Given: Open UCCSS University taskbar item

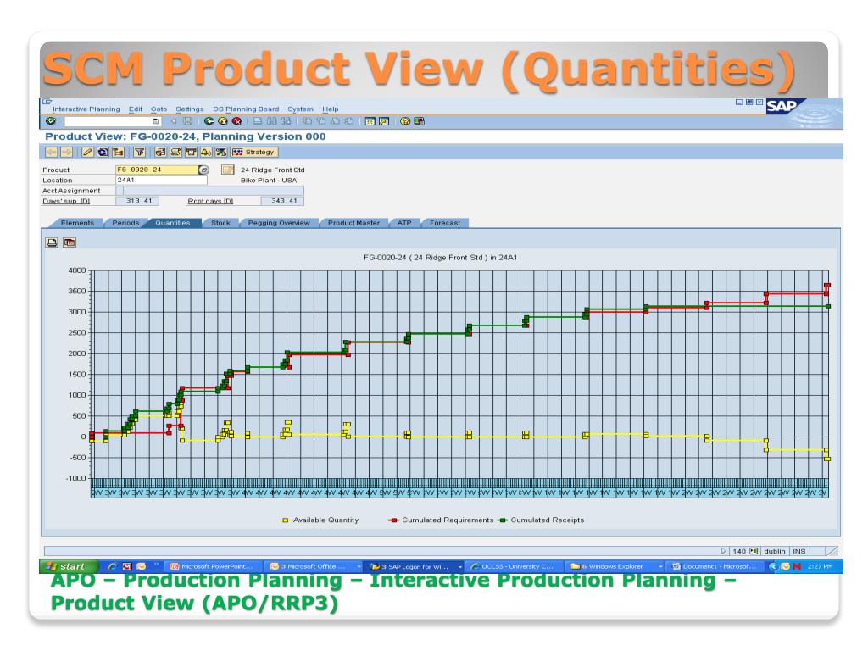Looking at the screenshot, I should point(515,566).
